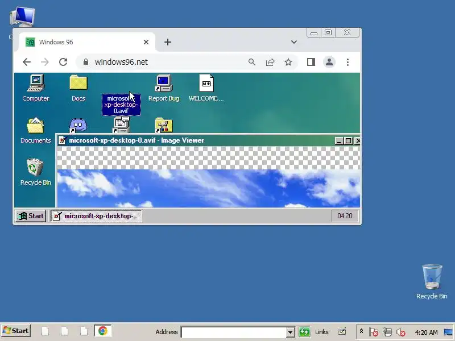This screenshot has height=341, width=455.
Task: Open a new Chrome tab
Action: [x=168, y=42]
